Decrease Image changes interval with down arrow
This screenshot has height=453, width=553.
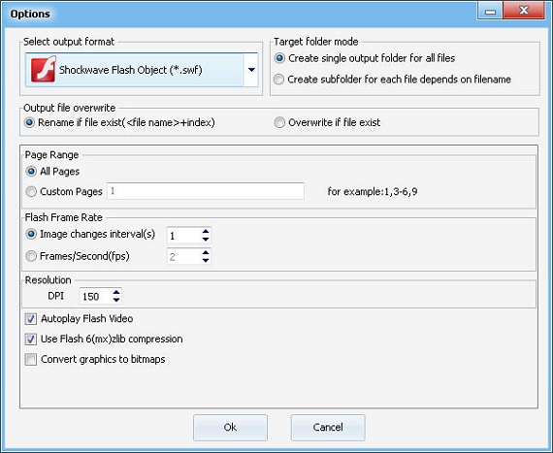[x=206, y=240]
